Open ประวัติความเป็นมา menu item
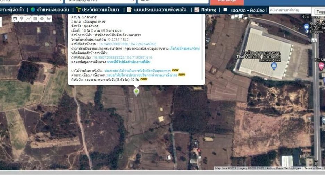The image size is (325, 175). click(101, 10)
